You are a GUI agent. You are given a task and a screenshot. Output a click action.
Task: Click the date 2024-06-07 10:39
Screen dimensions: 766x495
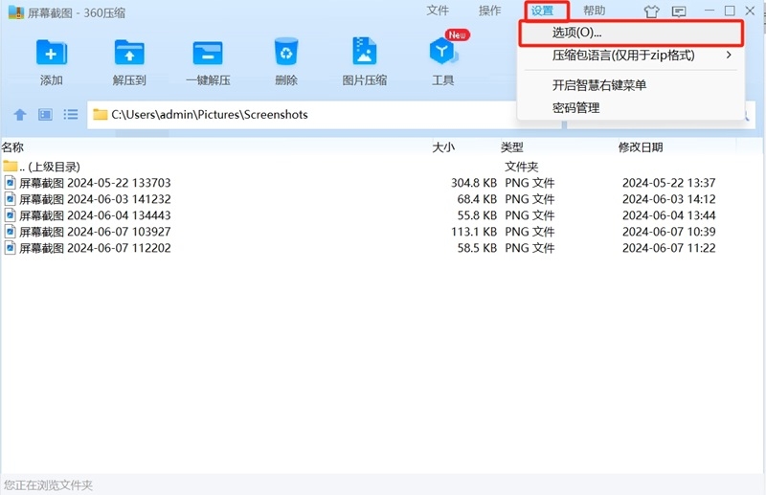(x=668, y=232)
